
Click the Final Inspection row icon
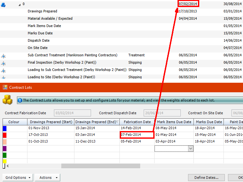tap(4, 63)
